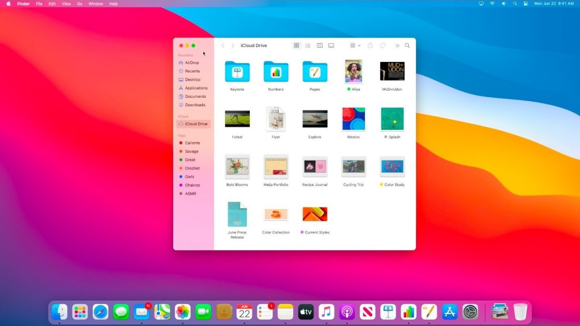
Task: Open Launchpad from the Dock
Action: pyautogui.click(x=80, y=312)
